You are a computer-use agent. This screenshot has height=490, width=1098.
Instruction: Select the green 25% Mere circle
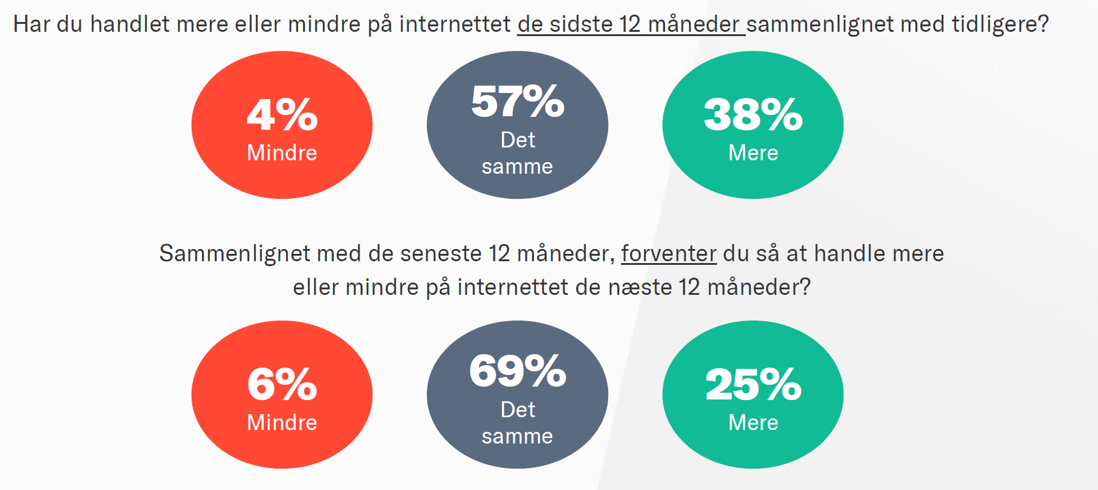[x=753, y=395]
